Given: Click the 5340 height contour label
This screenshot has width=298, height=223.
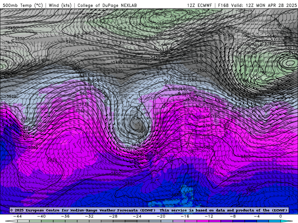Looking at the screenshot, I should tap(272, 36).
